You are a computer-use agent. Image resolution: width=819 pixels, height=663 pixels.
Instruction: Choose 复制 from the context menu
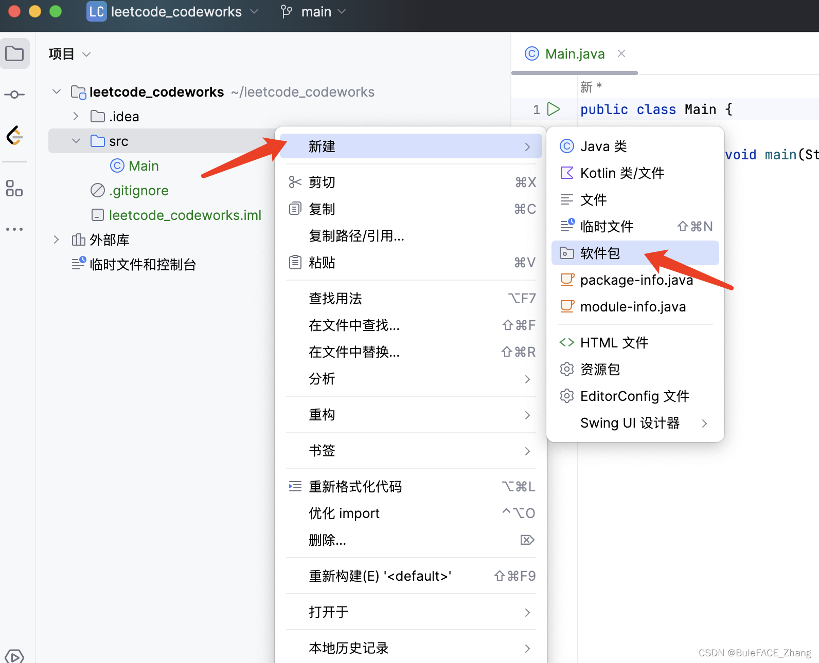(411, 209)
